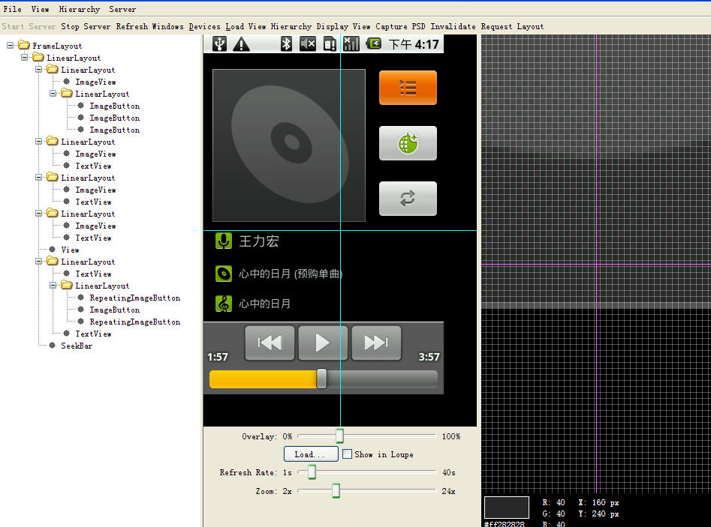The width and height of the screenshot is (711, 527).
Task: Select ImageButton between the RepeatingImageButtons
Action: 114,310
